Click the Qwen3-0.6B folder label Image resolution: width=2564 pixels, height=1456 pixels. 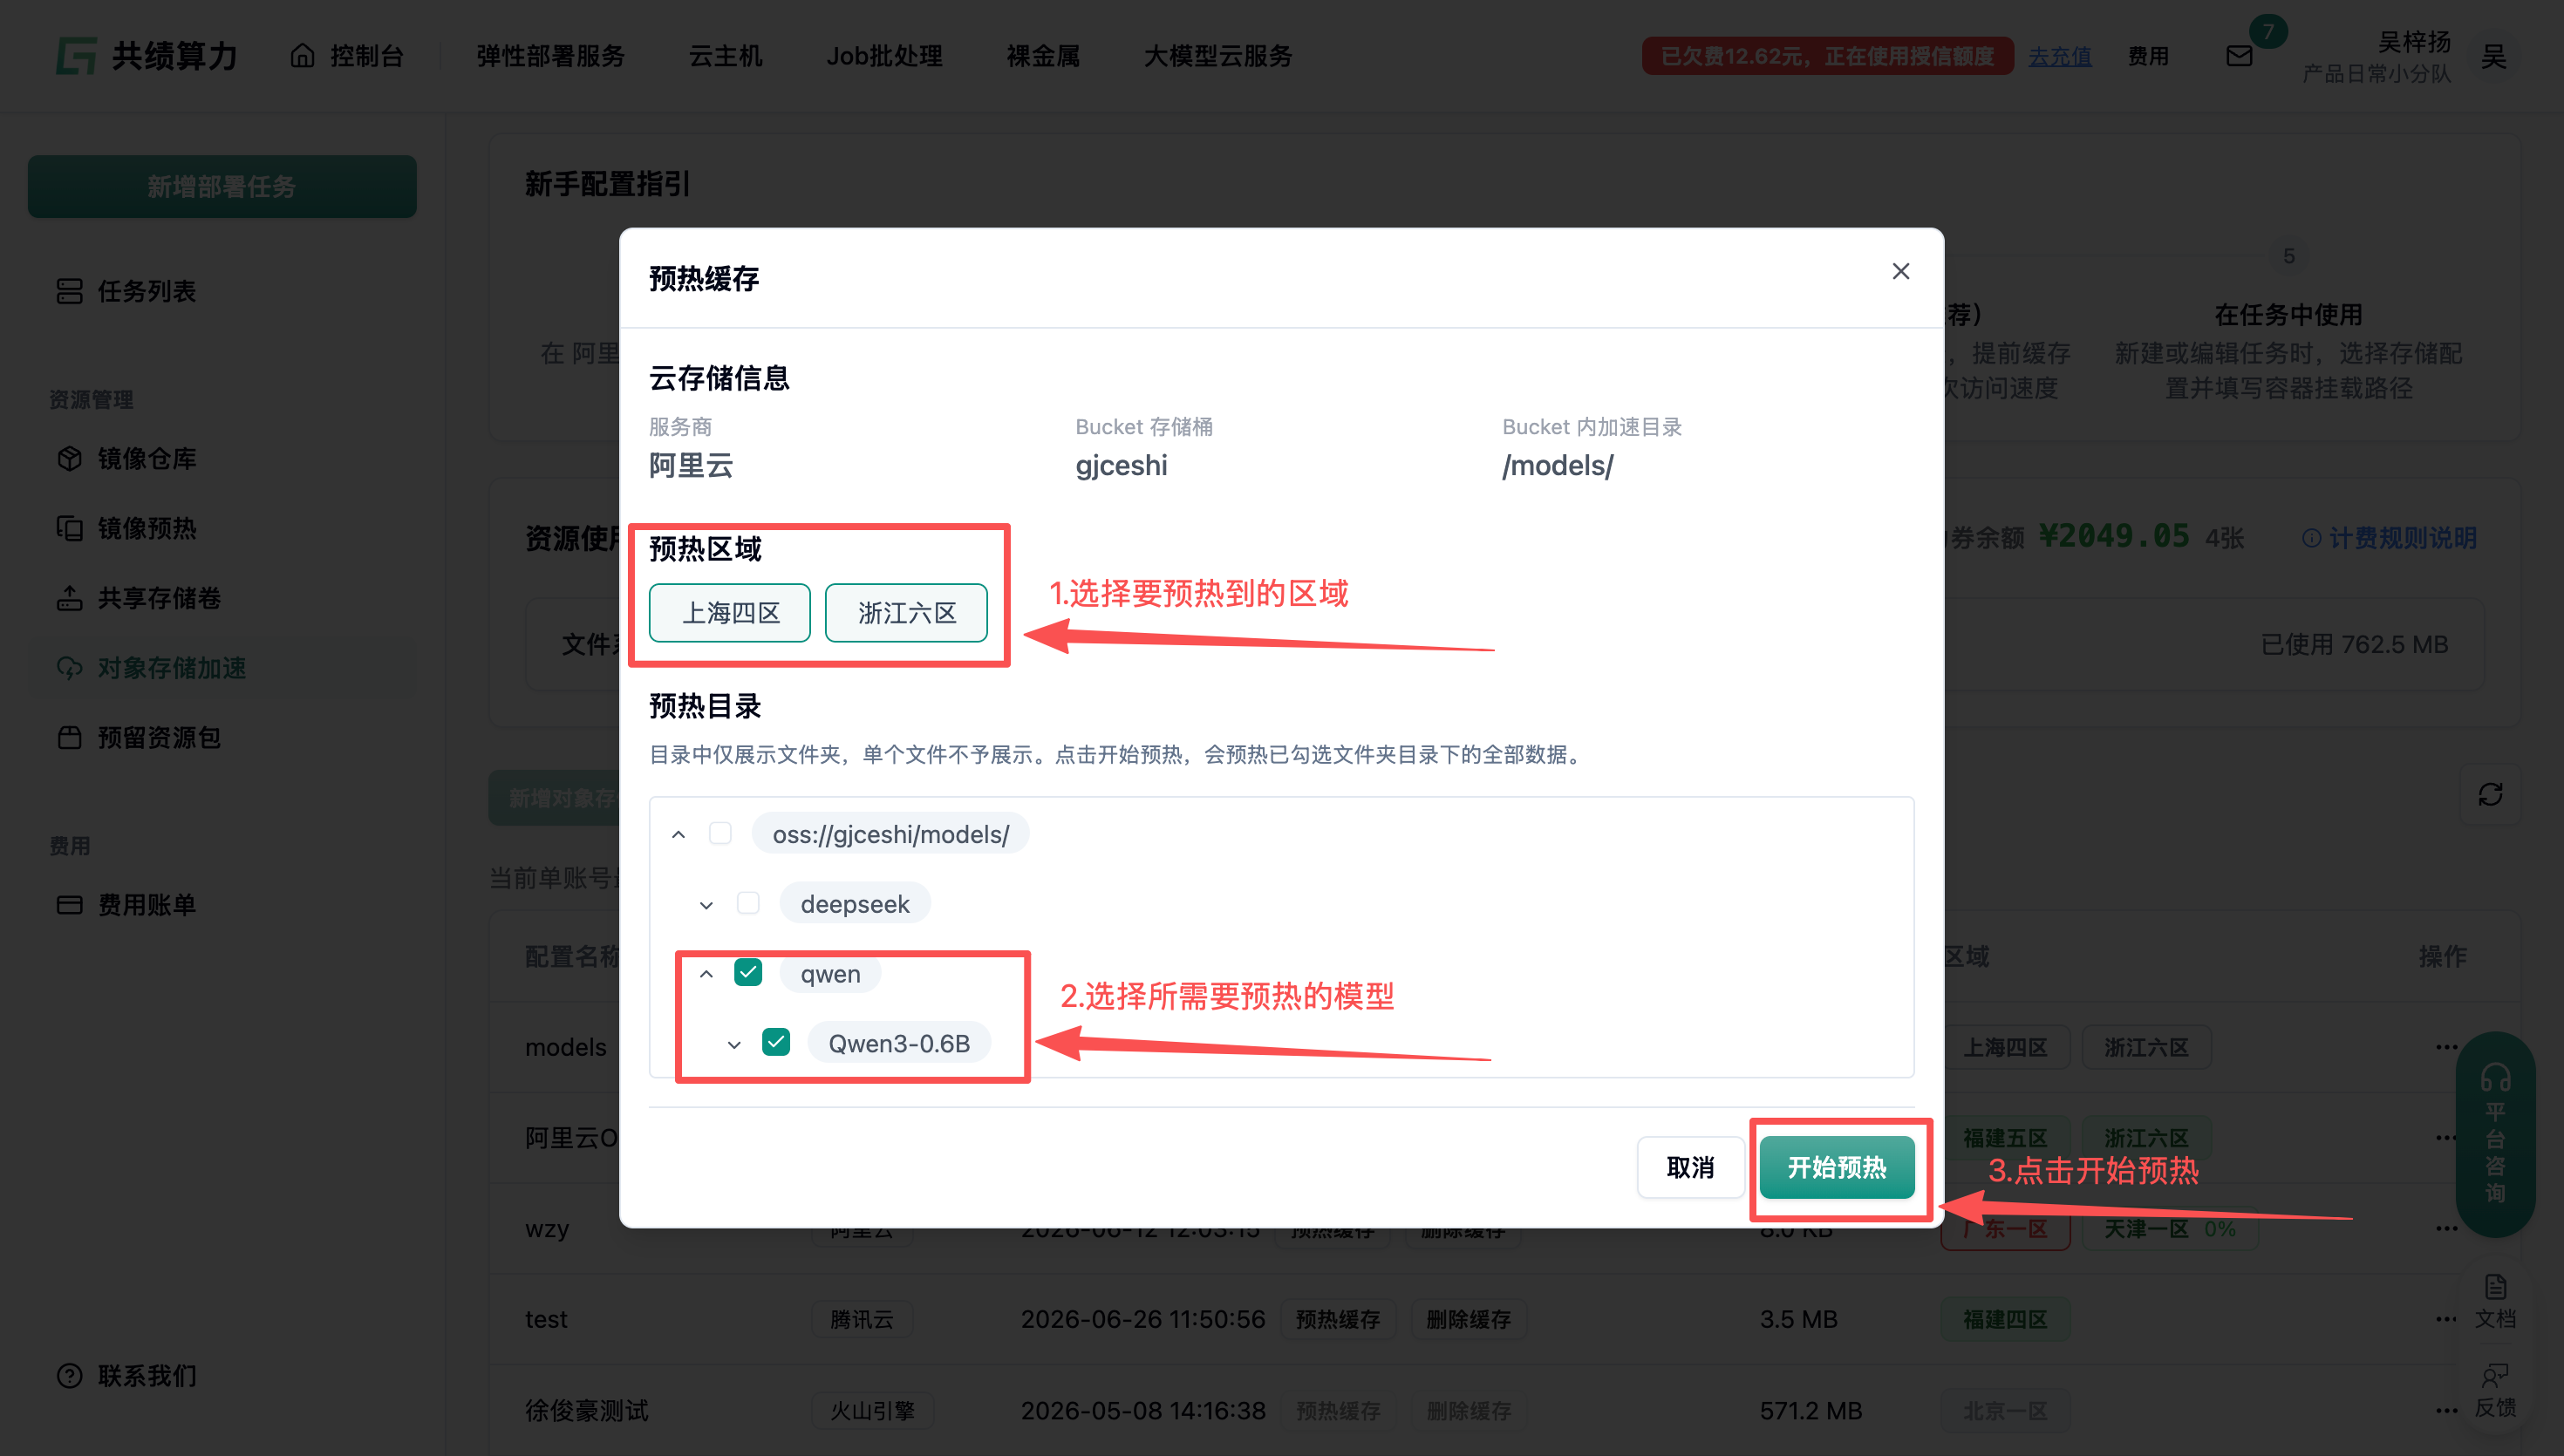pyautogui.click(x=899, y=1042)
